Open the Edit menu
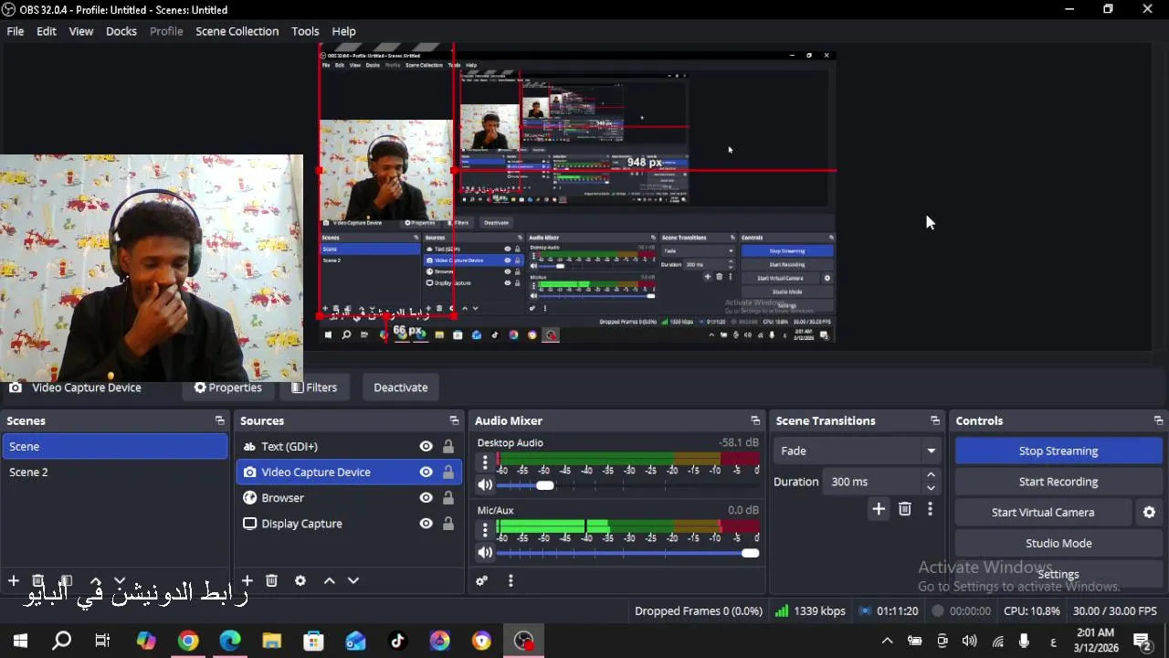This screenshot has width=1169, height=658. click(x=47, y=31)
